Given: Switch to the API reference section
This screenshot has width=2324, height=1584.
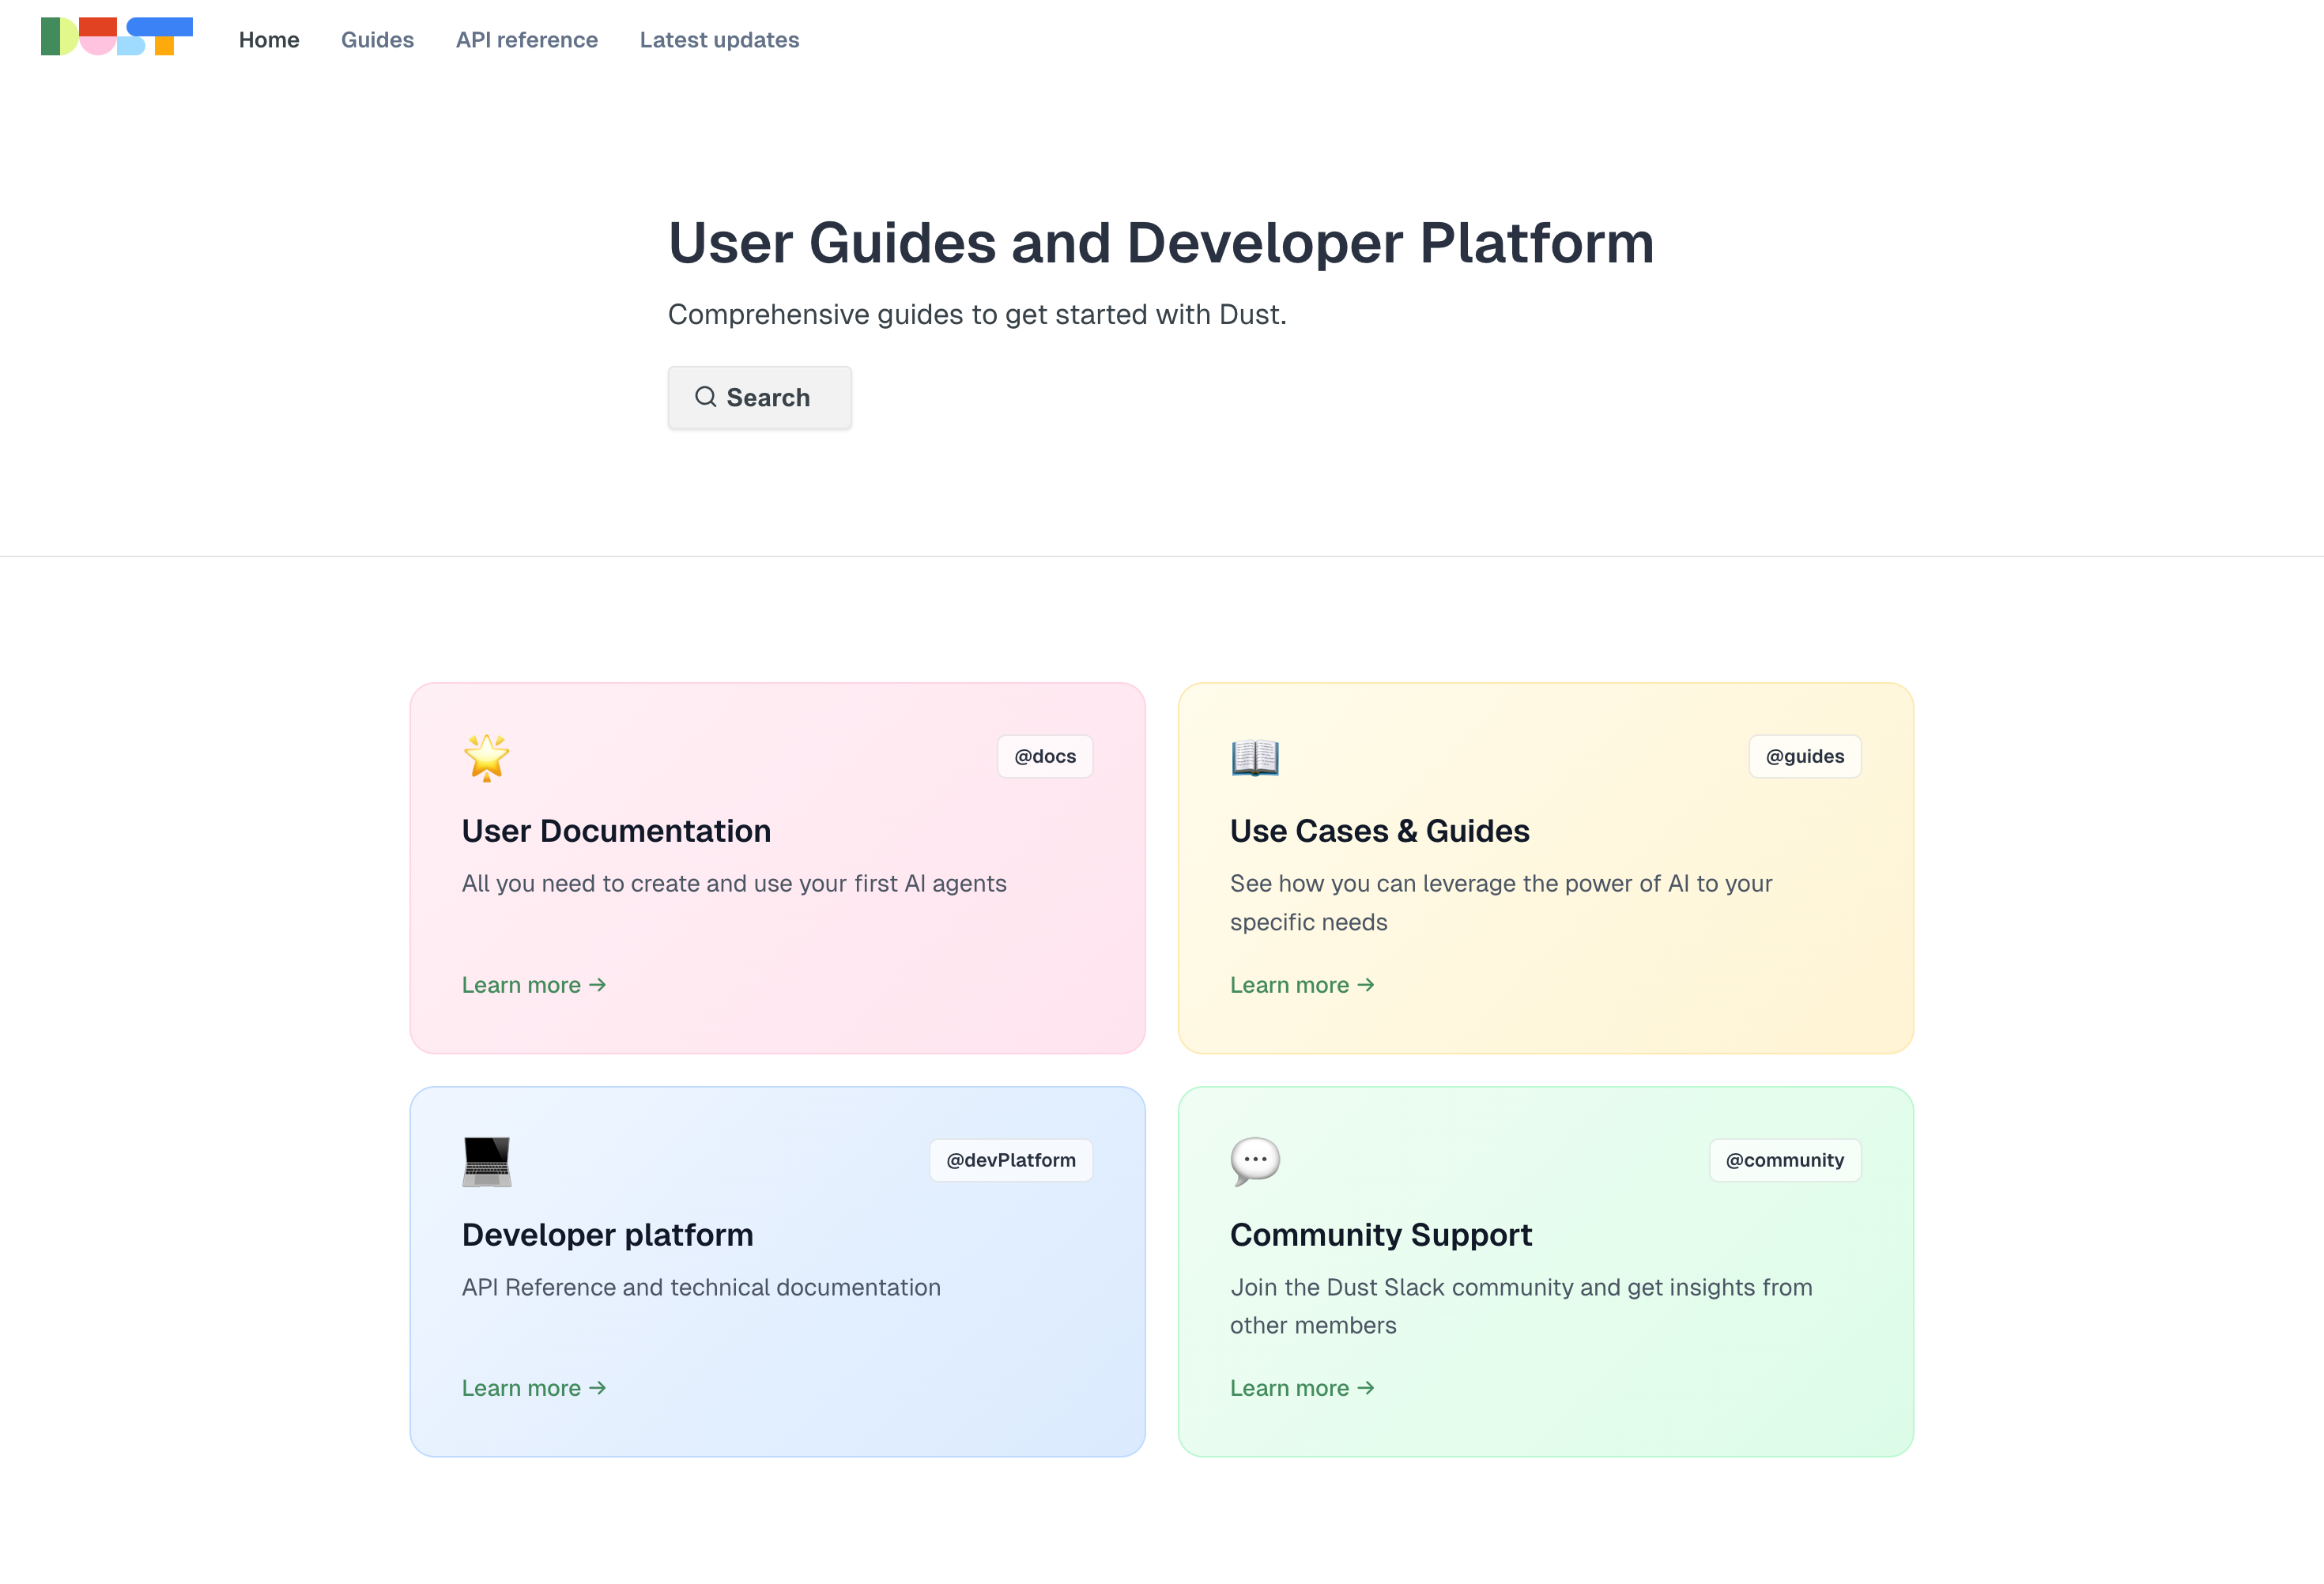Looking at the screenshot, I should coord(527,40).
